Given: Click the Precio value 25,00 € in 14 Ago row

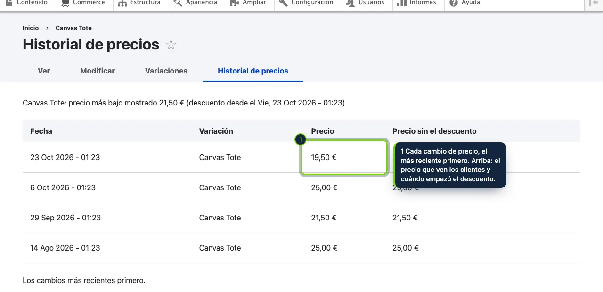Looking at the screenshot, I should click(x=324, y=248).
